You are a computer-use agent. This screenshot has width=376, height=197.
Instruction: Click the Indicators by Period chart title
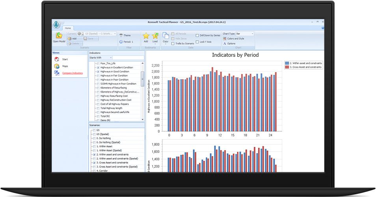[x=235, y=55]
